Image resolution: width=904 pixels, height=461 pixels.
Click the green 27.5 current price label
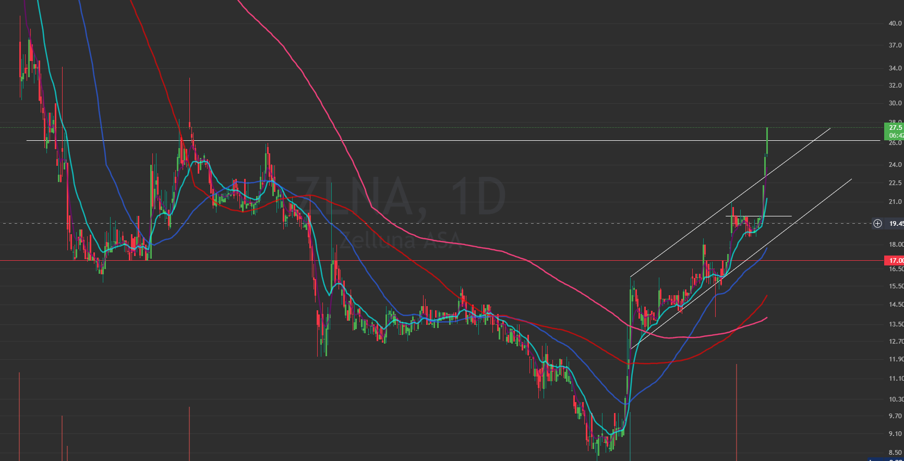(x=894, y=128)
